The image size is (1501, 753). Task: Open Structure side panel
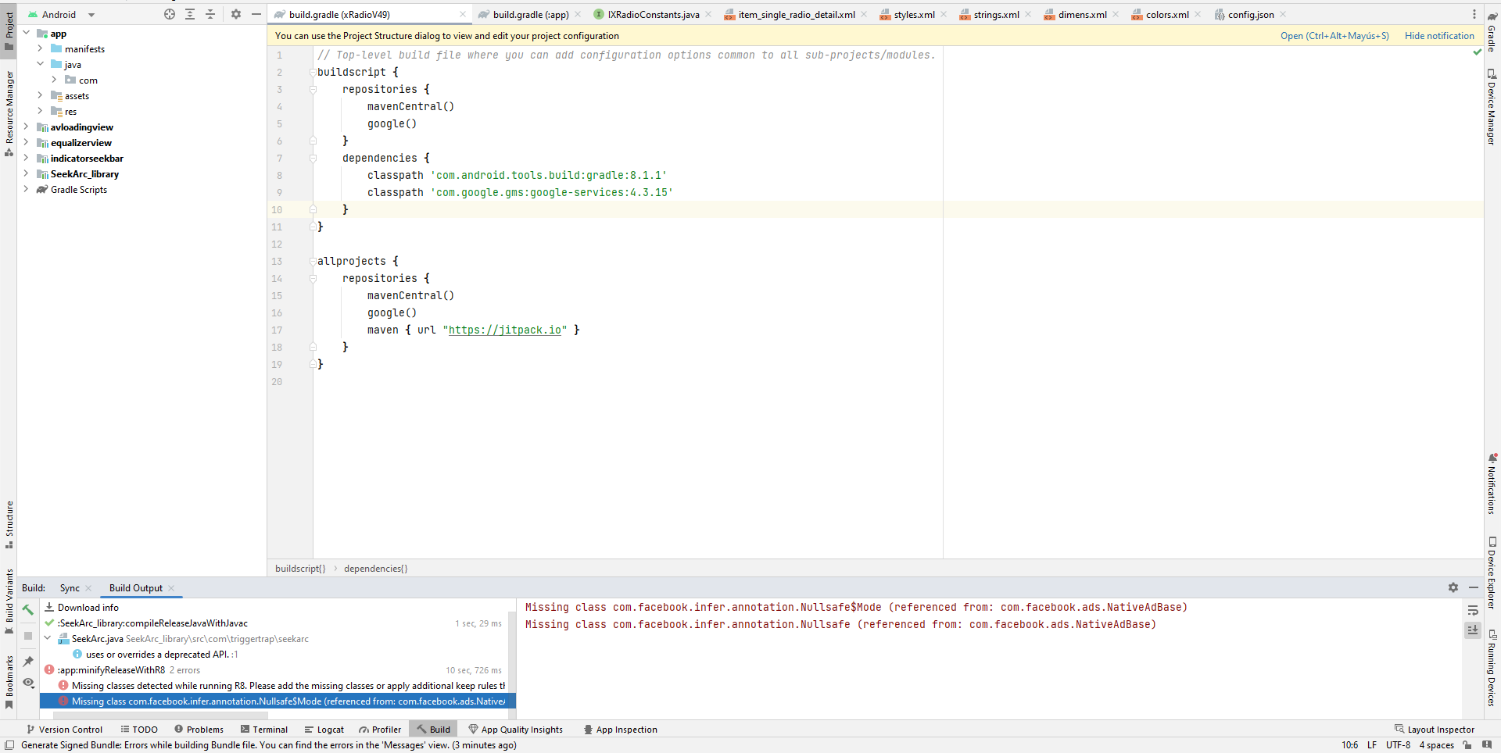tap(9, 524)
